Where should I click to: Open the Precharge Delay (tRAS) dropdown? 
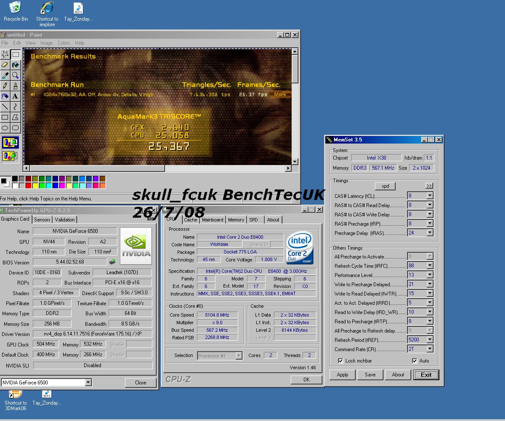pyautogui.click(x=430, y=233)
